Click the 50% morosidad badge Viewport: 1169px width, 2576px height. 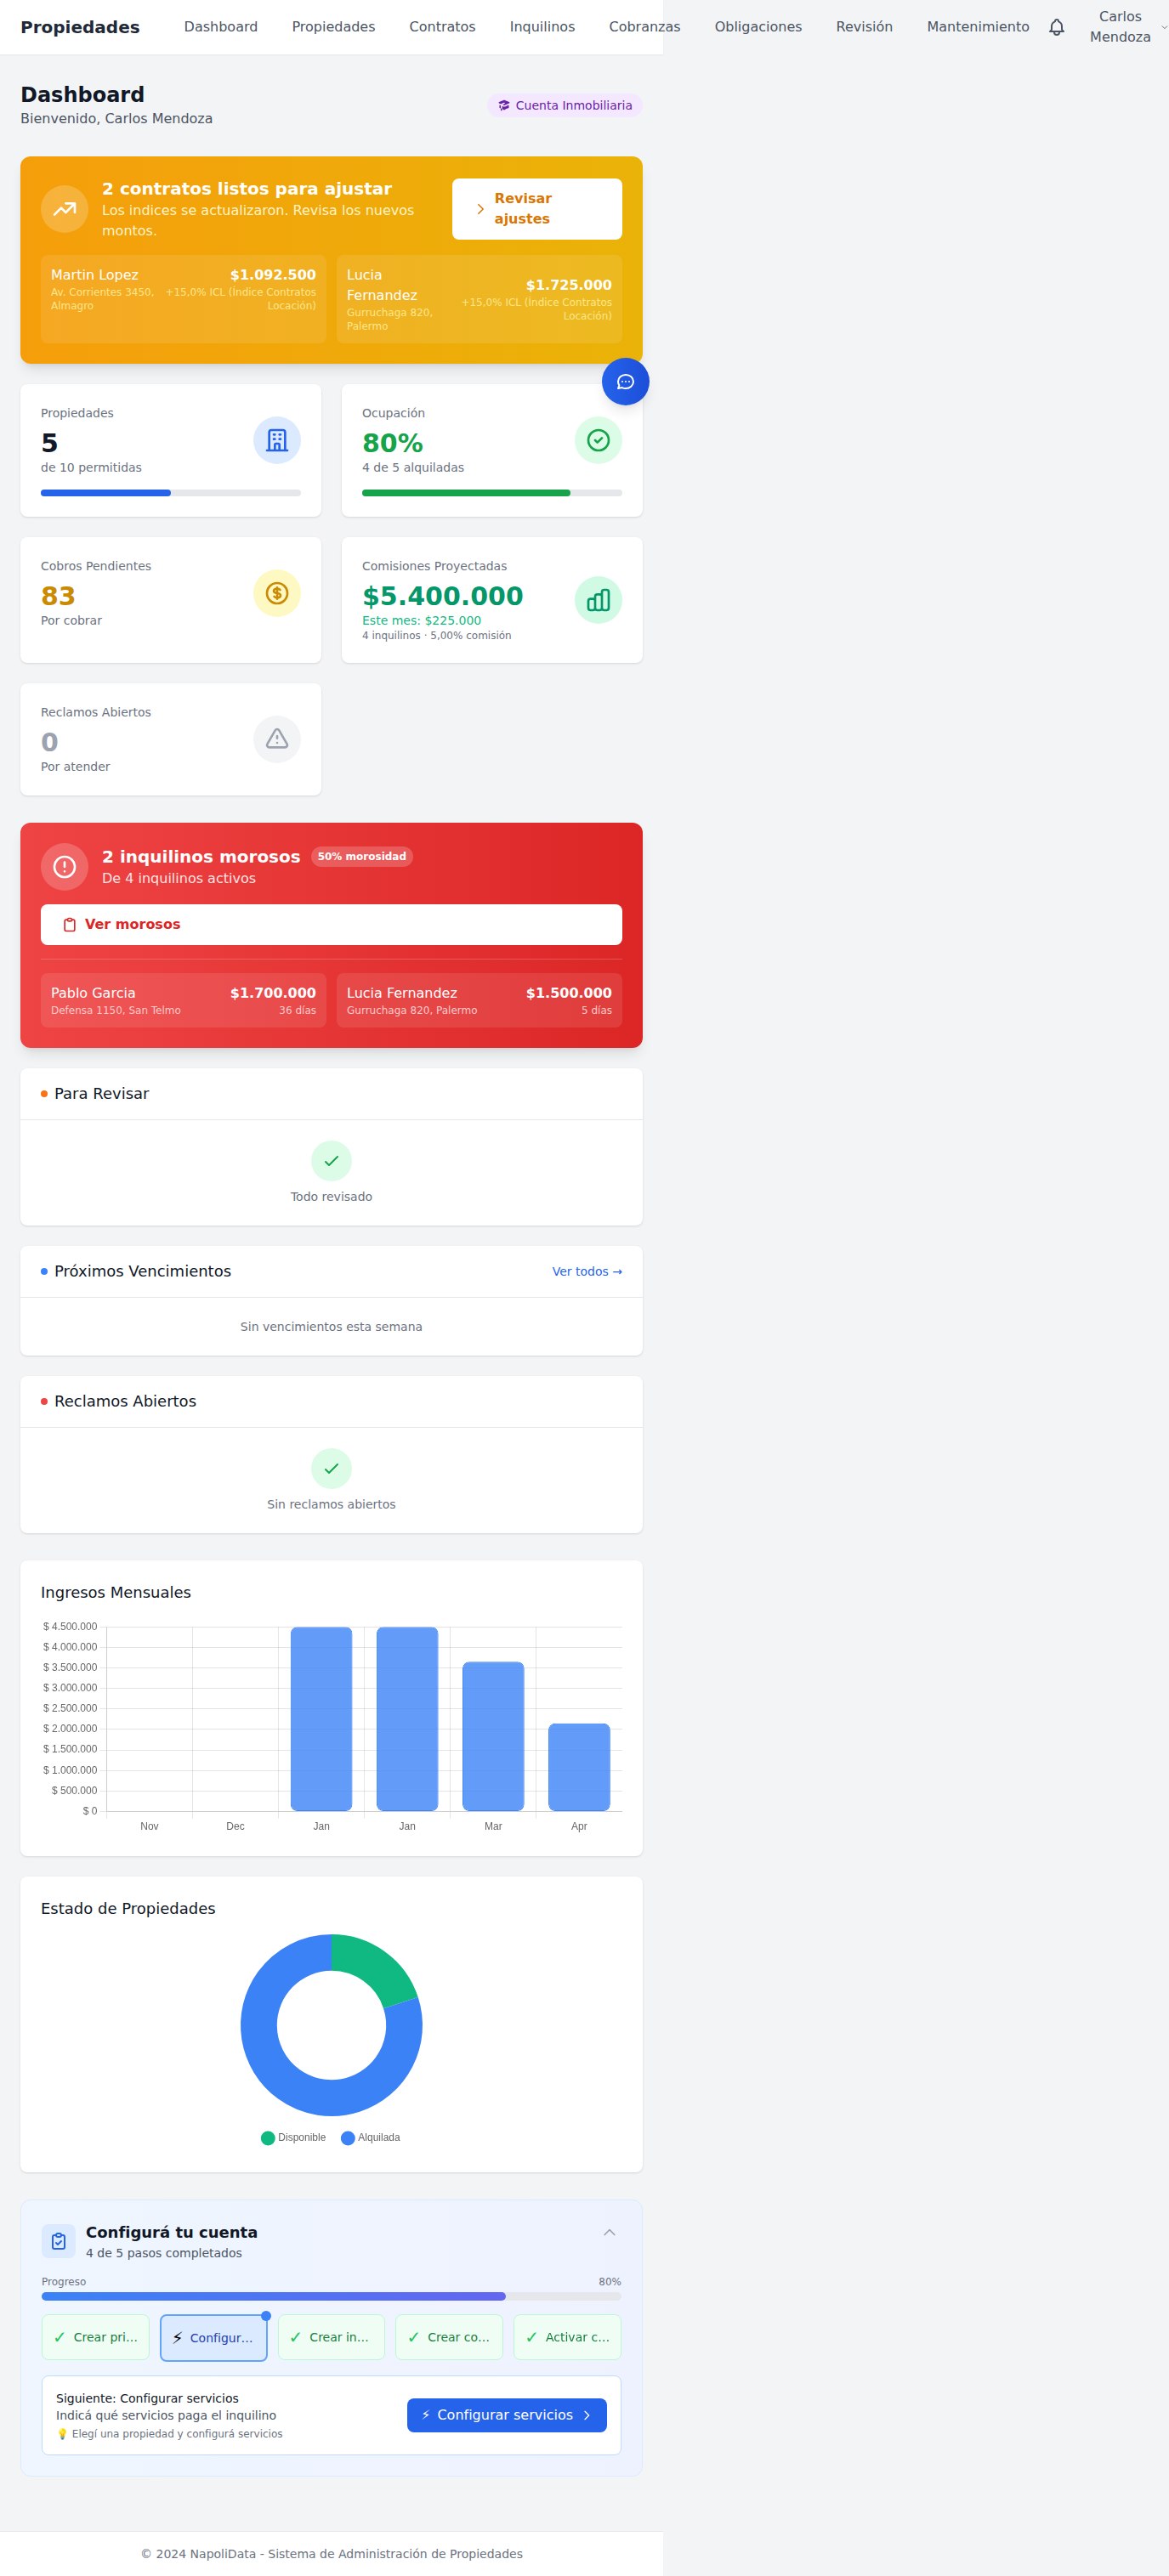[x=362, y=856]
